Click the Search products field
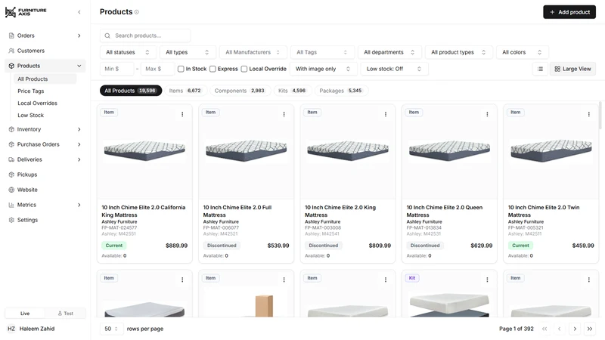 pyautogui.click(x=145, y=36)
